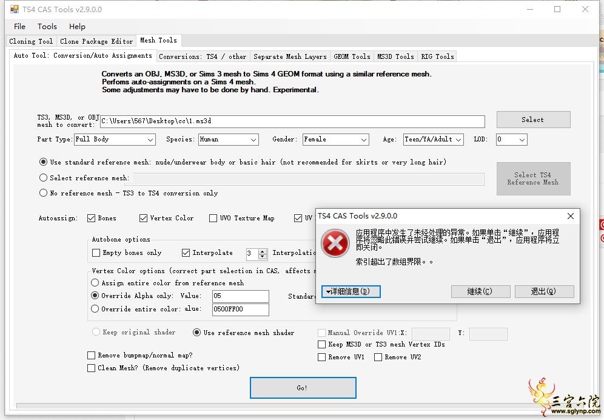Screen dimensions: 604x420
Task: Open the File menu
Action: tap(19, 27)
